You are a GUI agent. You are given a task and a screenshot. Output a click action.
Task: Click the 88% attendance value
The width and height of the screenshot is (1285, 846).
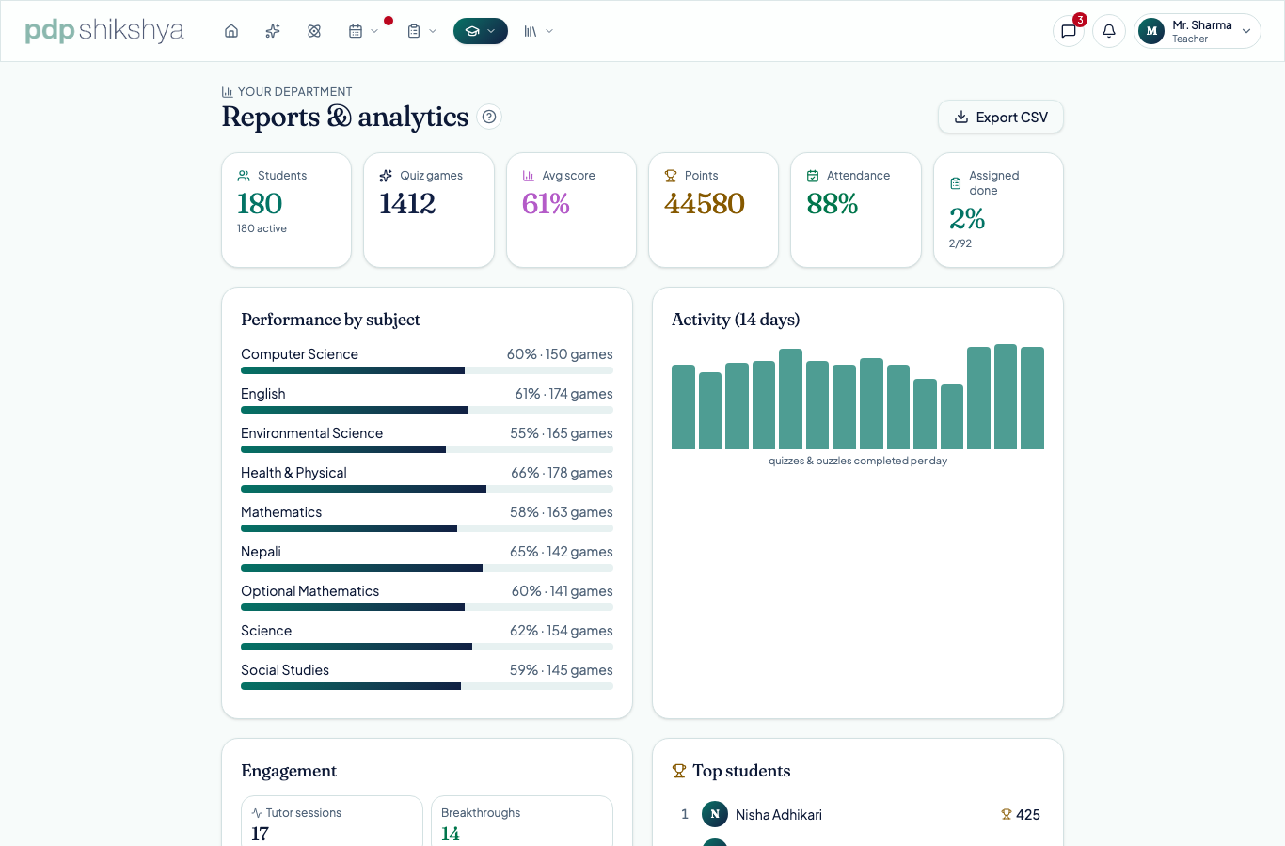click(833, 204)
